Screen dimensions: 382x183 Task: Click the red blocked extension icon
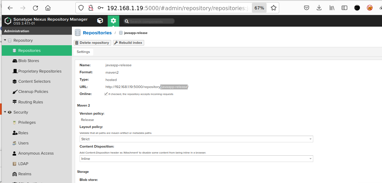[370, 8]
